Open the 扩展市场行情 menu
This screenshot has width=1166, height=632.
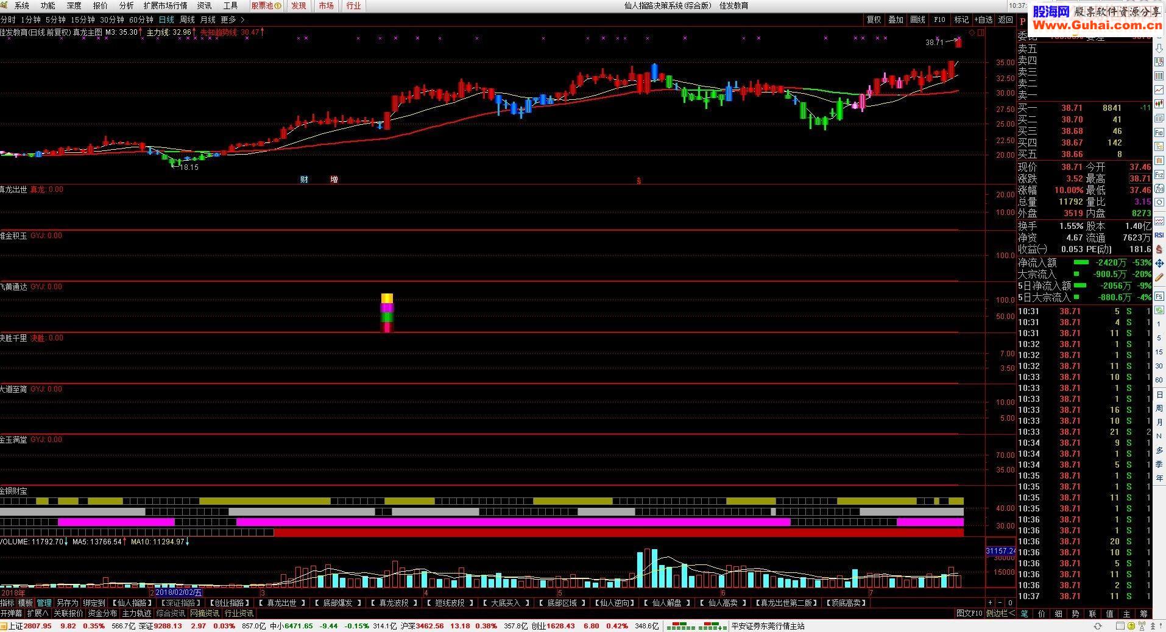(x=165, y=5)
